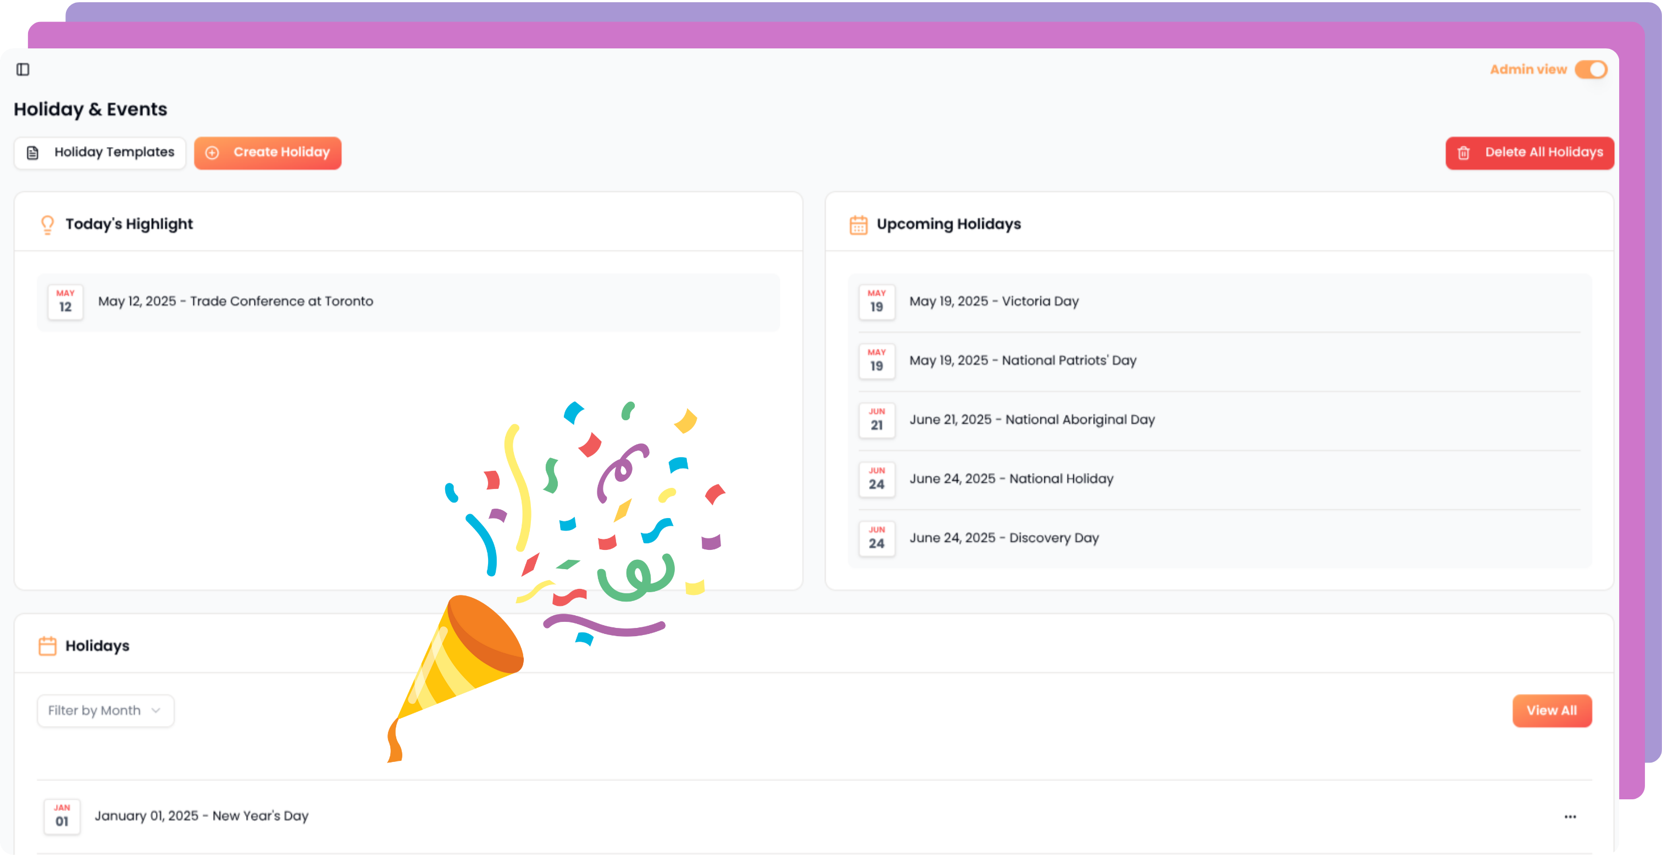Screen dimensions: 1662x857
Task: Click the JUN 24 badge for National Holiday
Action: pos(876,479)
